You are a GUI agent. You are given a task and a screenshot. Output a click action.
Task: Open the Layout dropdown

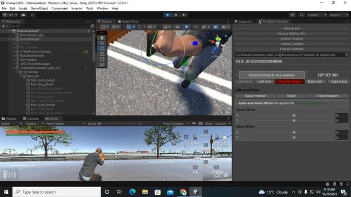(x=338, y=15)
